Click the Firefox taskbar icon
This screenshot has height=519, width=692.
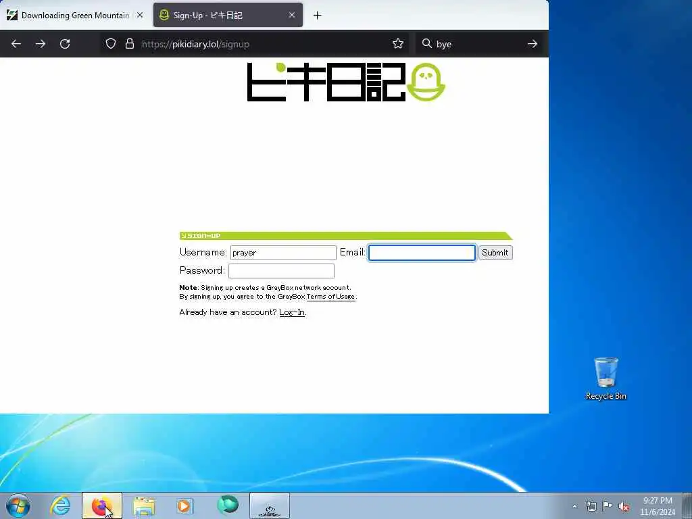point(101,505)
